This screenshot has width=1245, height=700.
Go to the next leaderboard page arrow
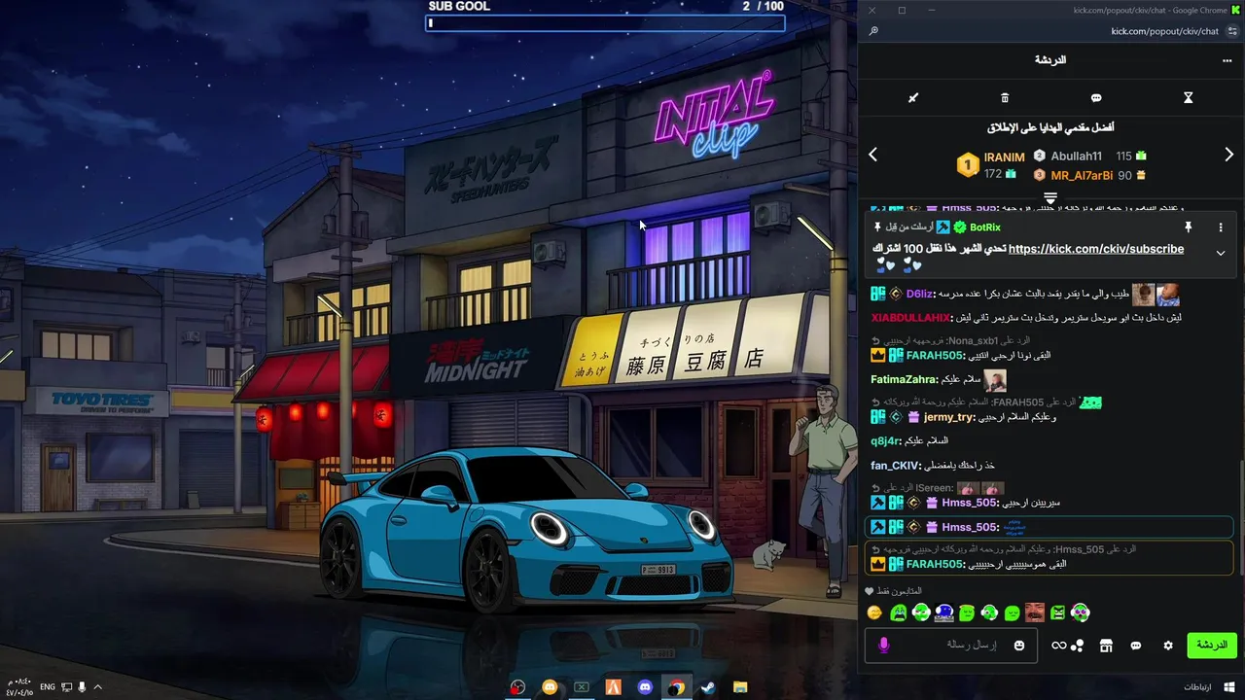point(1228,155)
